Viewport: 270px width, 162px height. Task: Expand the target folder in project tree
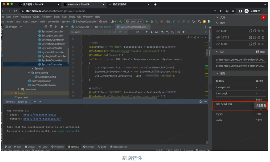coord(12,93)
